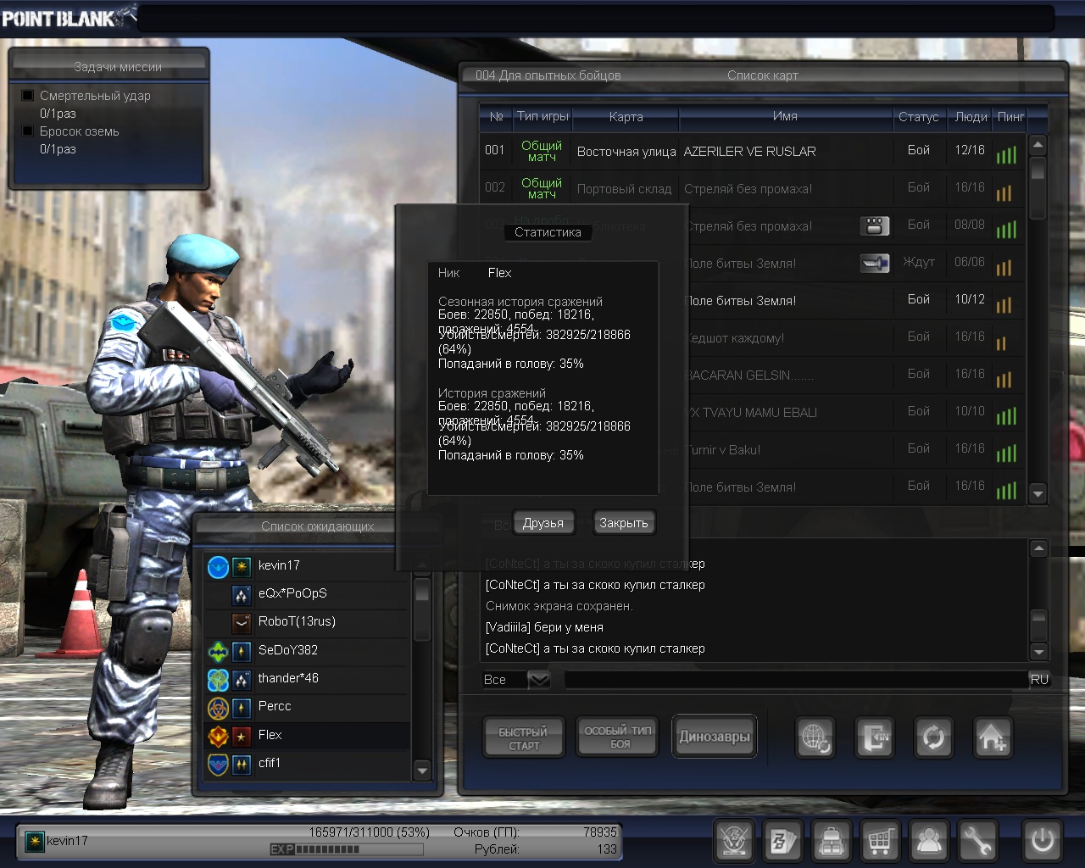Click the Быстрый старт button
The height and width of the screenshot is (868, 1085).
[x=523, y=738]
